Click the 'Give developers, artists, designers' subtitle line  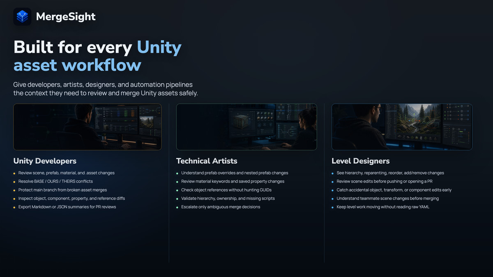103,85
